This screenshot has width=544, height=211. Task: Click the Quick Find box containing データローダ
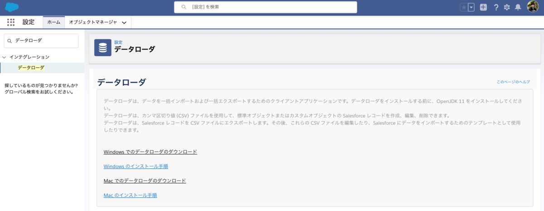(x=41, y=41)
